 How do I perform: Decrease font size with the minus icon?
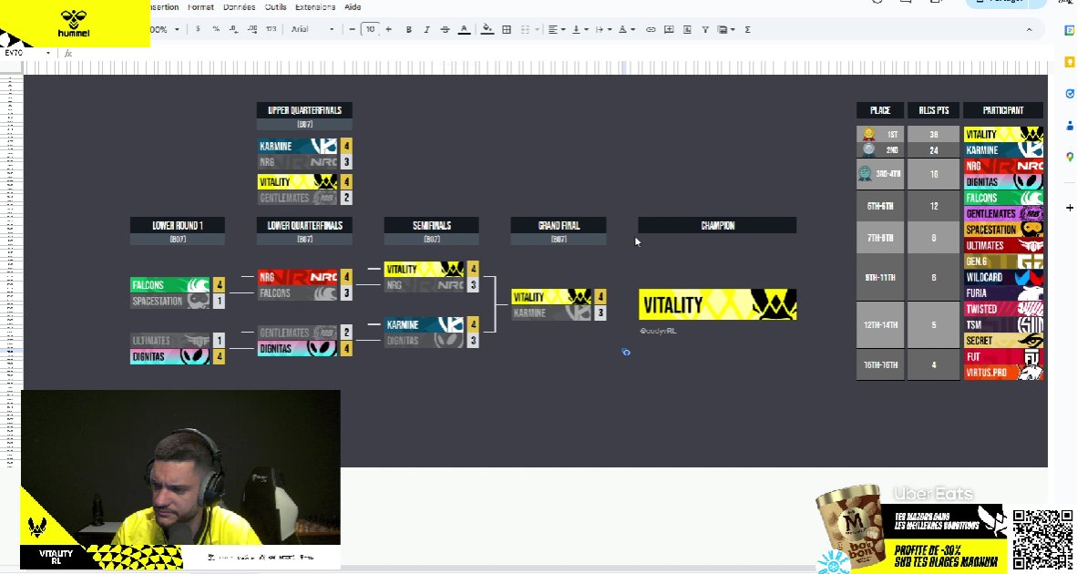click(353, 29)
